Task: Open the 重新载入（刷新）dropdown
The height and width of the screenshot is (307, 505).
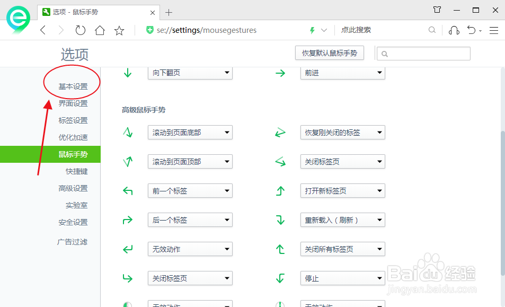Action: point(343,220)
